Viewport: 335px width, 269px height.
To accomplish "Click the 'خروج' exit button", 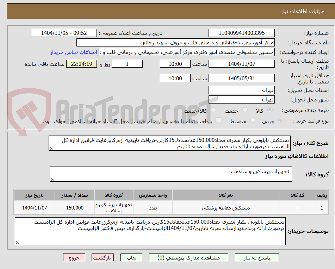I will pos(74,257).
